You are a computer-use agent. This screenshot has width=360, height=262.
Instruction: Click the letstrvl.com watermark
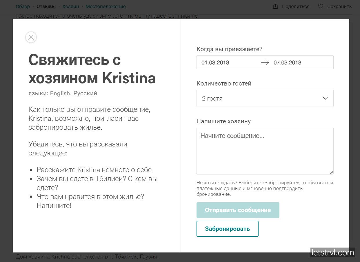333,252
